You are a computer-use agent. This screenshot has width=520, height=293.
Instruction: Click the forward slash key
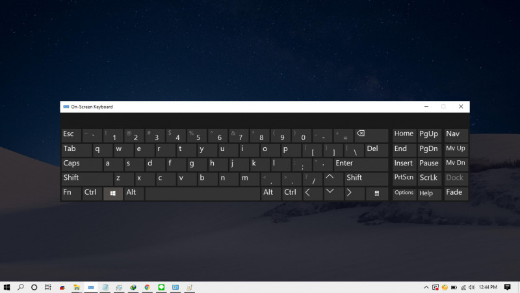tap(313, 178)
